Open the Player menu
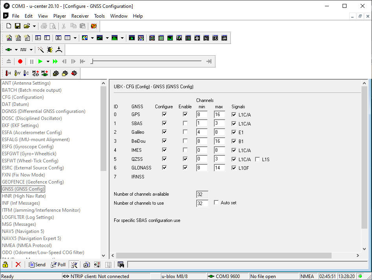372x280 pixels. [60, 16]
